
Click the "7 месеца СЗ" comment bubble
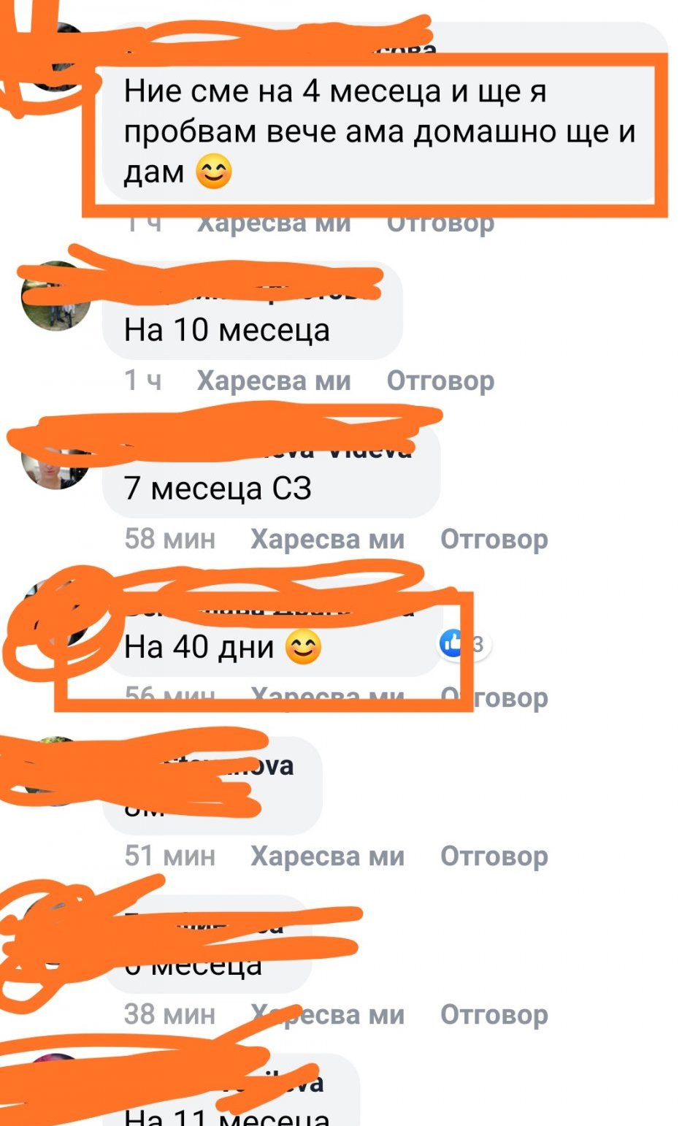pyautogui.click(x=272, y=470)
